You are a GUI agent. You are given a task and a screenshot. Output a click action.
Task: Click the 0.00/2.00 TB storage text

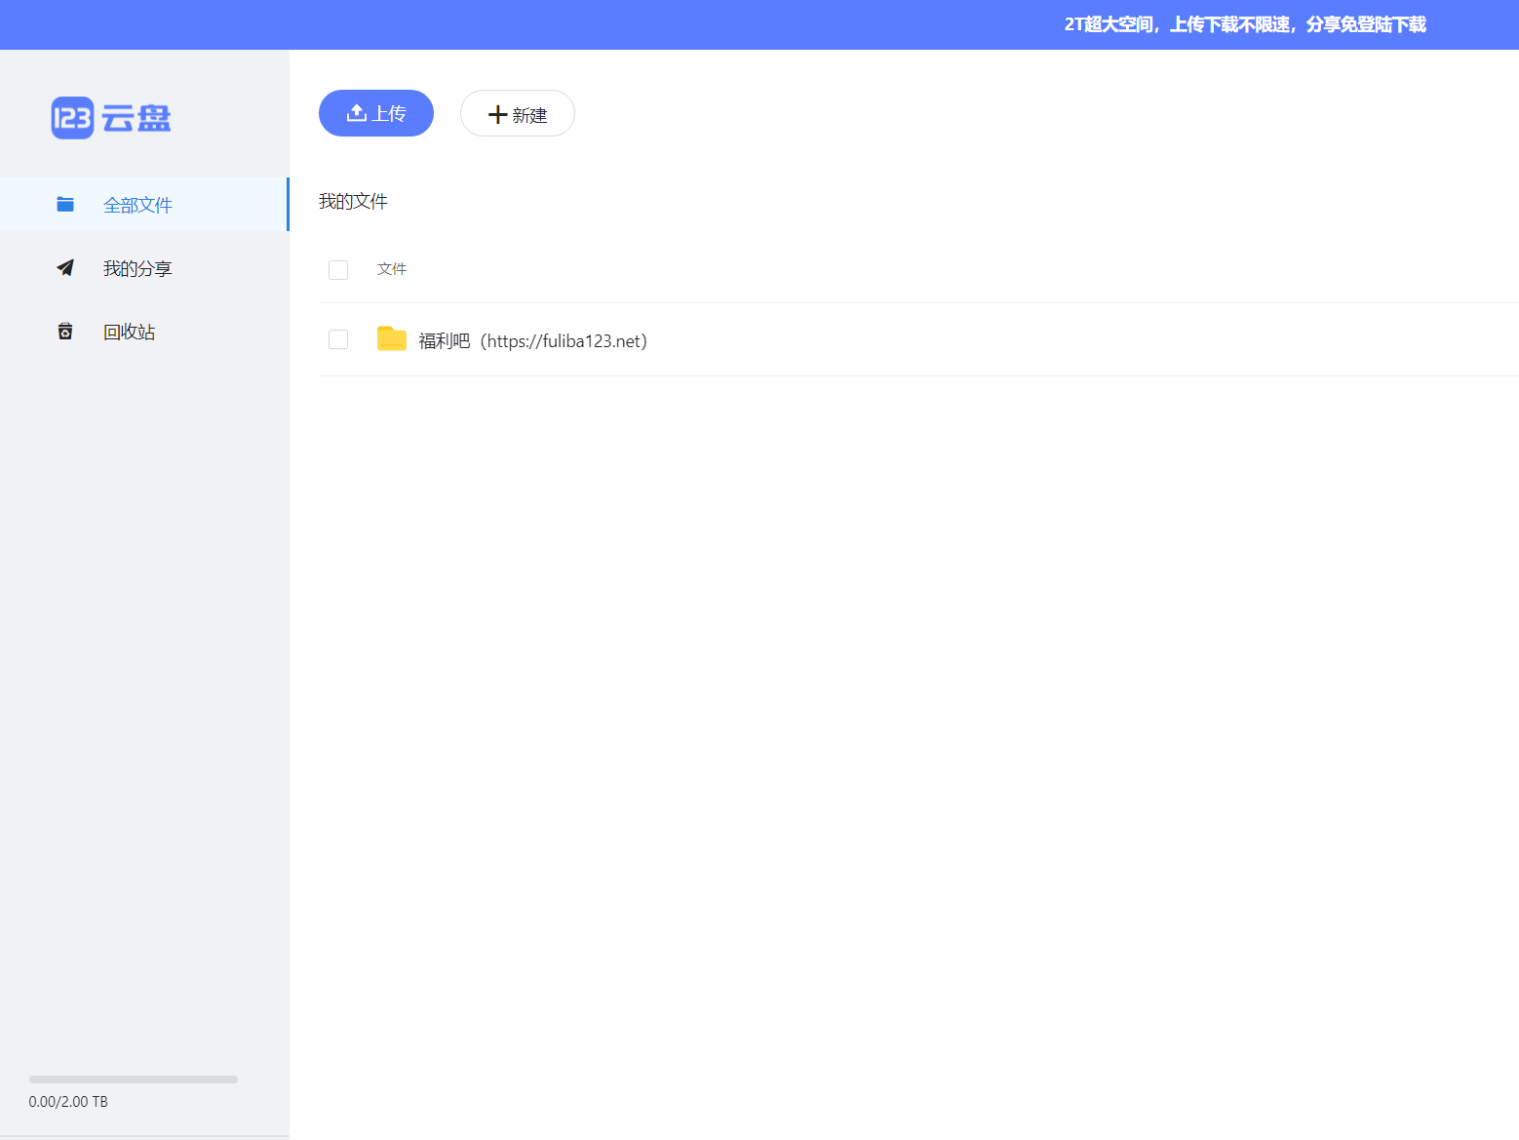point(68,1101)
